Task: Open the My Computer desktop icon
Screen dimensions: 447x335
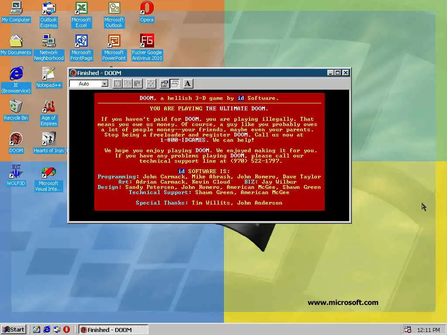Action: (16, 12)
